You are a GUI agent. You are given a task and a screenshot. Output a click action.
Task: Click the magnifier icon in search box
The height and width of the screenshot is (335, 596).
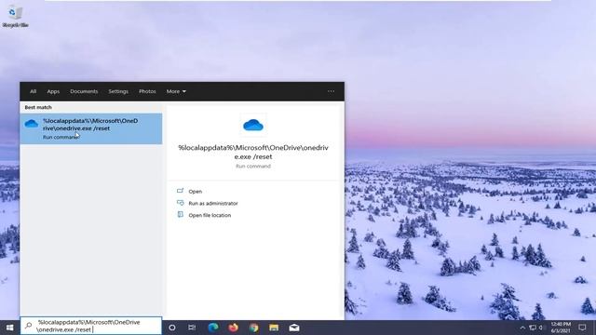[29, 326]
